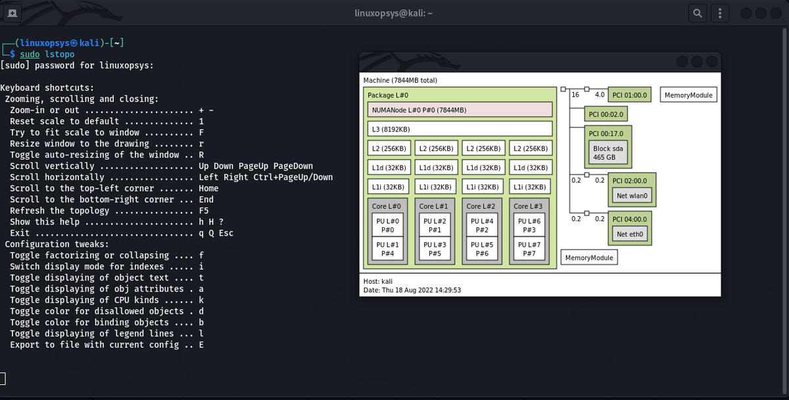Select the Core L#2 label

[x=482, y=206]
